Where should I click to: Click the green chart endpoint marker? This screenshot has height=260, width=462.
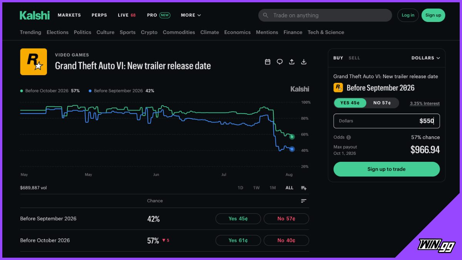click(292, 137)
